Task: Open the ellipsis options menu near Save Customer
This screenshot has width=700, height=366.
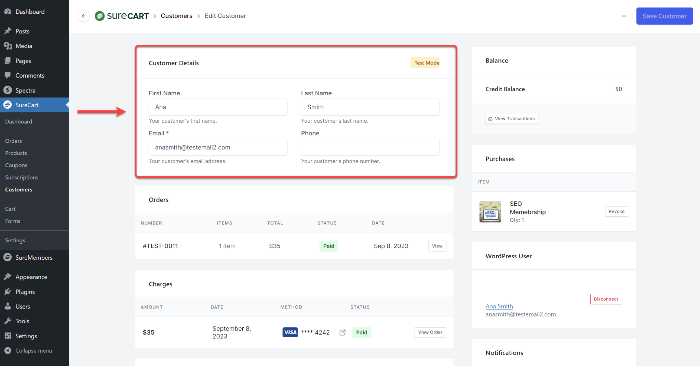Action: coord(624,16)
